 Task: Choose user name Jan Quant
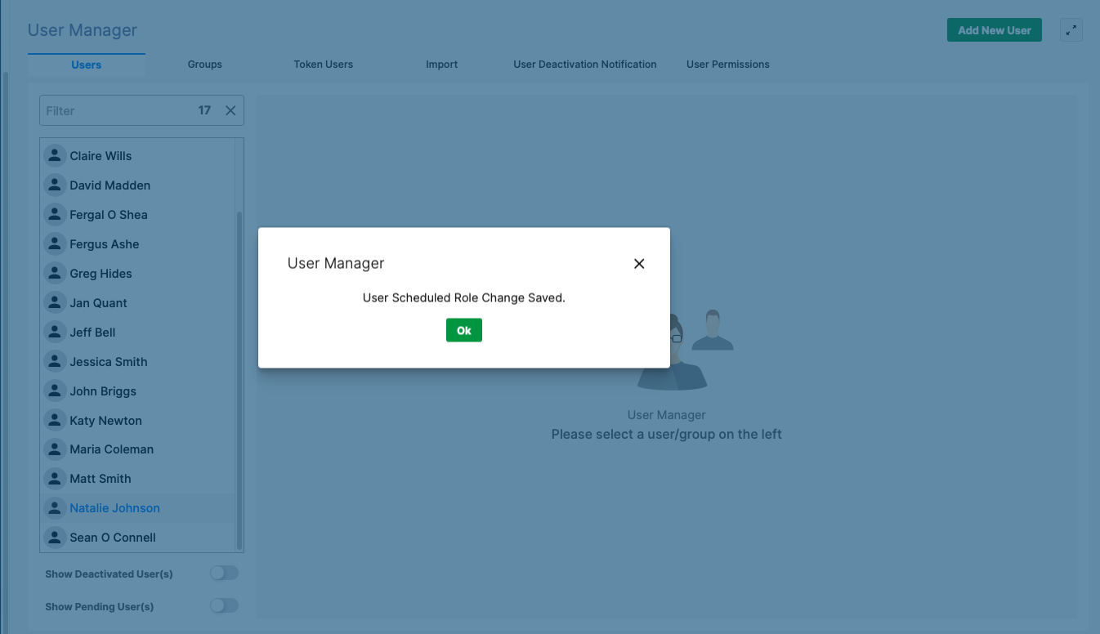[99, 303]
